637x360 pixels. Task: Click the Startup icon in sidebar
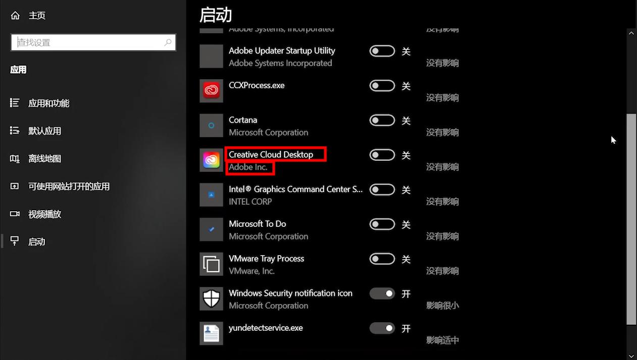(x=15, y=242)
